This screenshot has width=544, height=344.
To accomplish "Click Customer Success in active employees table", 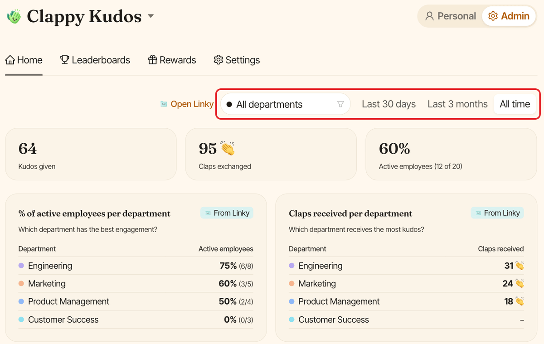I will 136,320.
